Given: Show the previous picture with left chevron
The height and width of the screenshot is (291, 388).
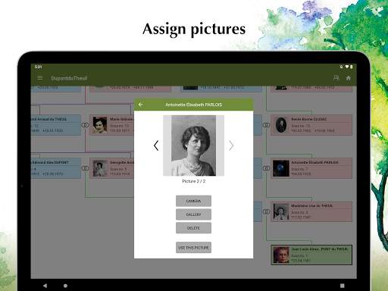Looking at the screenshot, I should 156,145.
